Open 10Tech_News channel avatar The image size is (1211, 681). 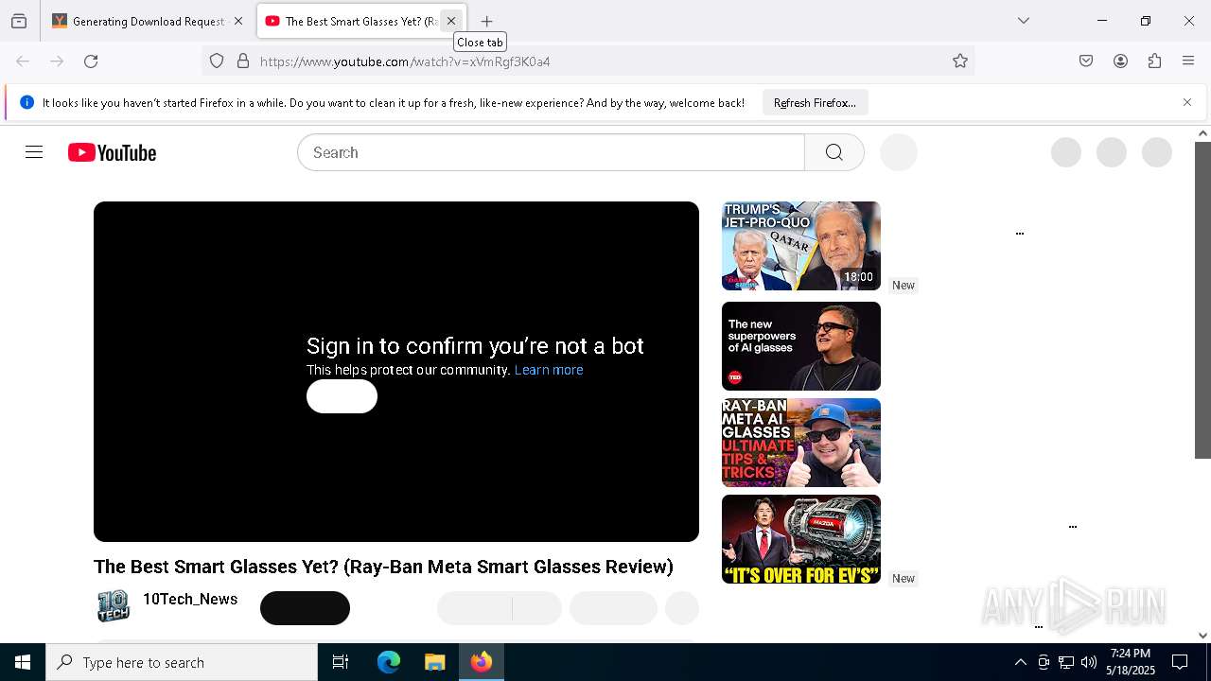(113, 606)
